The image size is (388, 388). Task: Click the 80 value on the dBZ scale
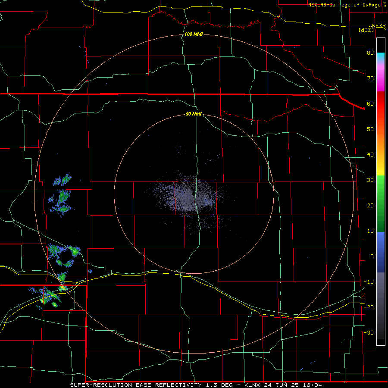(x=370, y=53)
